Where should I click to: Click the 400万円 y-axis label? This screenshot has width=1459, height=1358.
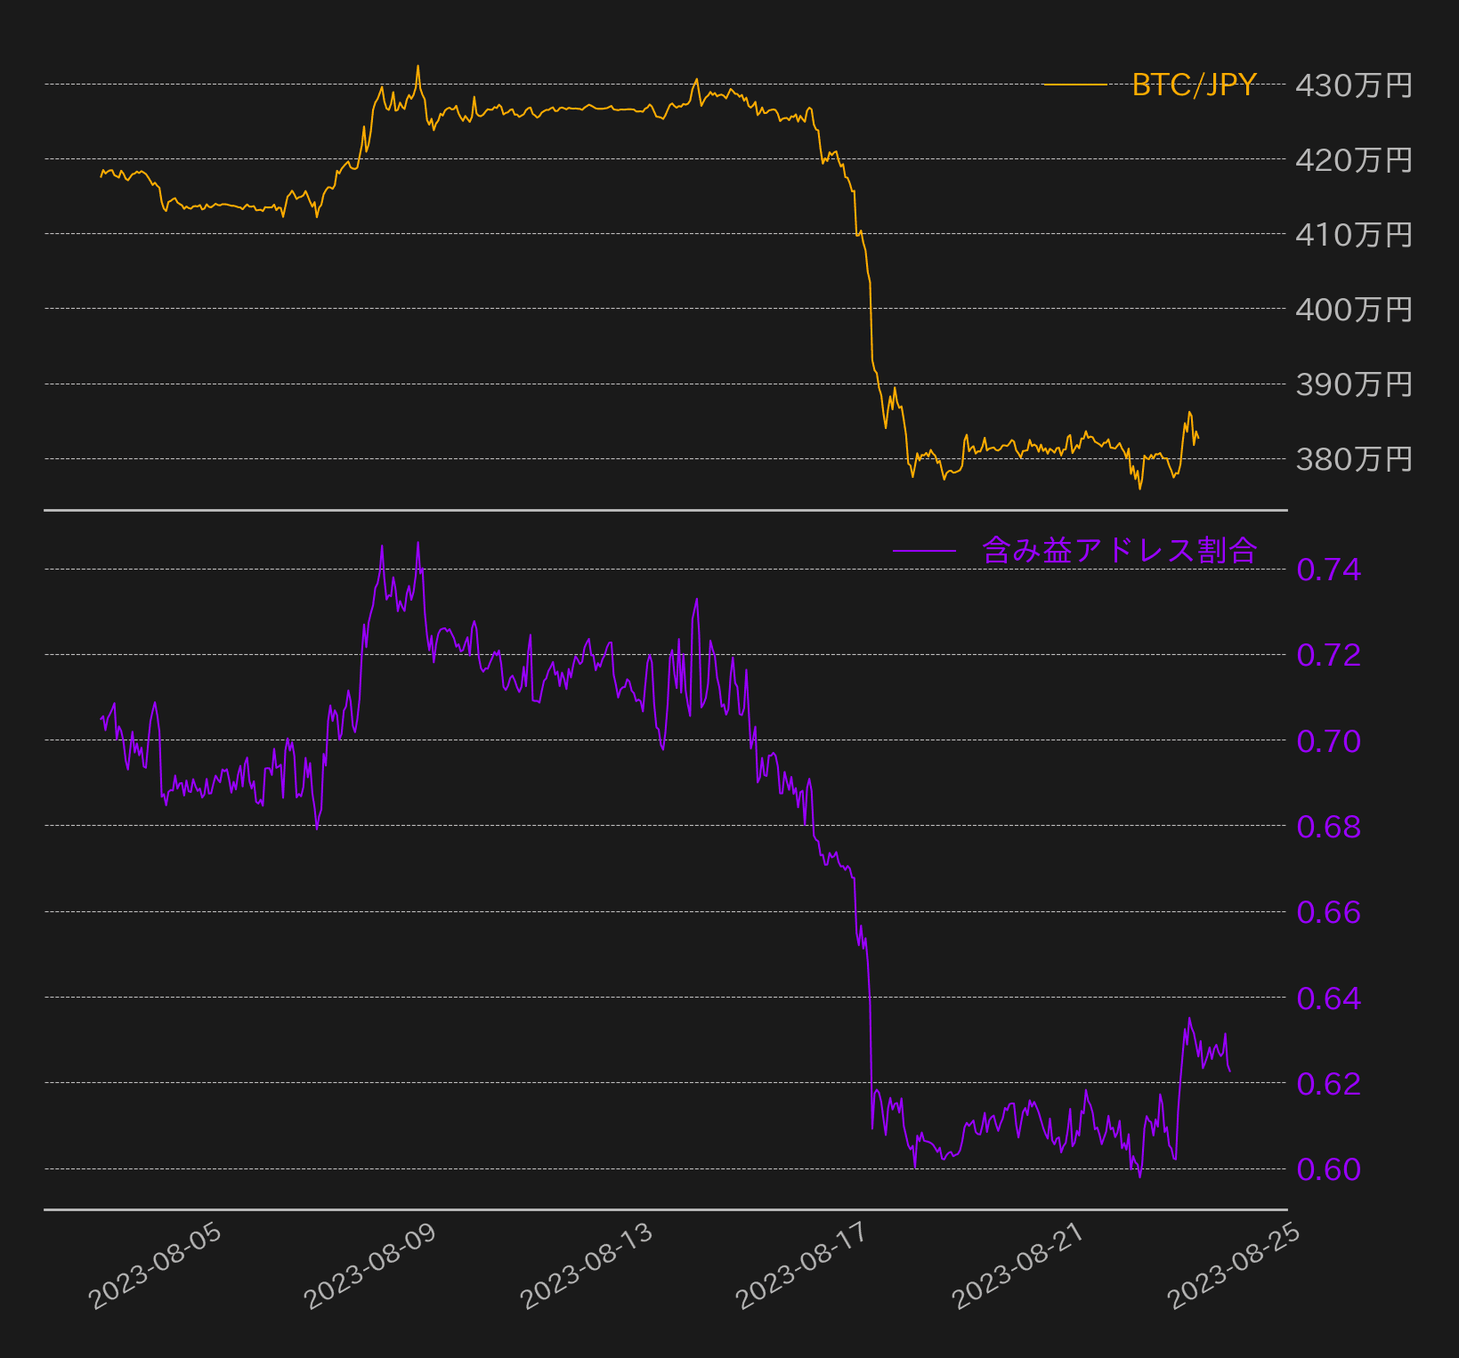tap(1353, 310)
